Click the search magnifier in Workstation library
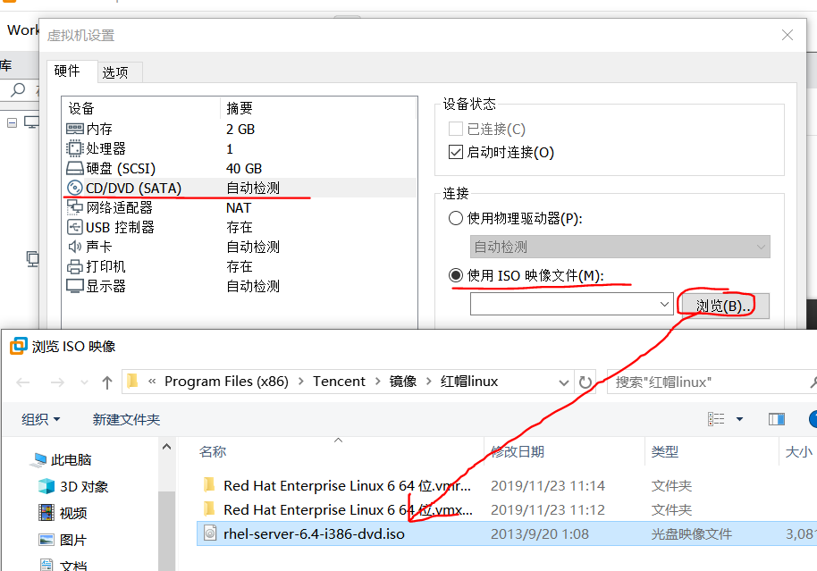Viewport: 817px width, 571px height. pos(18,89)
